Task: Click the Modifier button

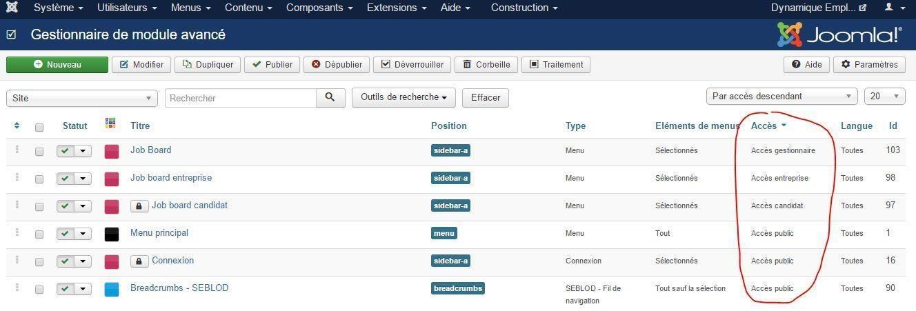Action: pos(141,65)
